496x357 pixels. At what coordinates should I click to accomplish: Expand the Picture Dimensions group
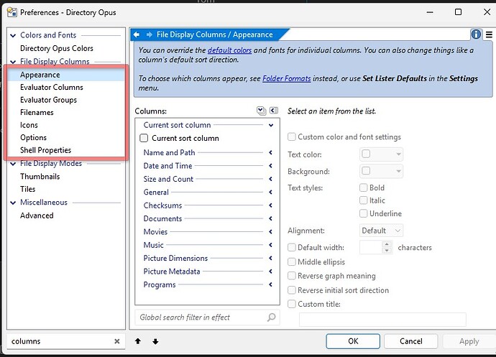point(271,258)
